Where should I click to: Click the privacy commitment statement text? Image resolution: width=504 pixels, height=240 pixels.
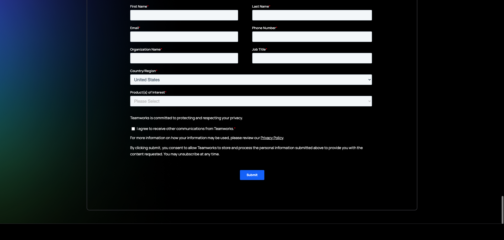(x=186, y=118)
